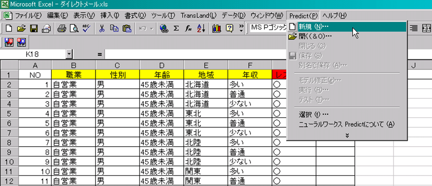The image size is (432, 186).
Task: Select the yellow 職業 header cell
Action: (x=74, y=75)
